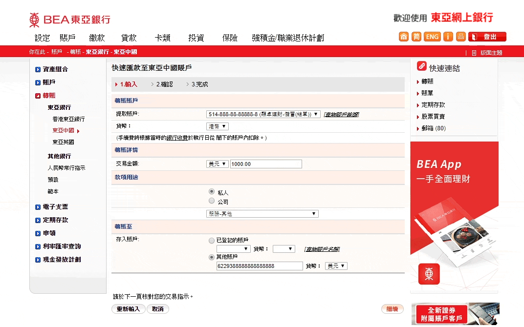Open the 保險 top menu
The width and height of the screenshot is (524, 327).
[x=230, y=38]
